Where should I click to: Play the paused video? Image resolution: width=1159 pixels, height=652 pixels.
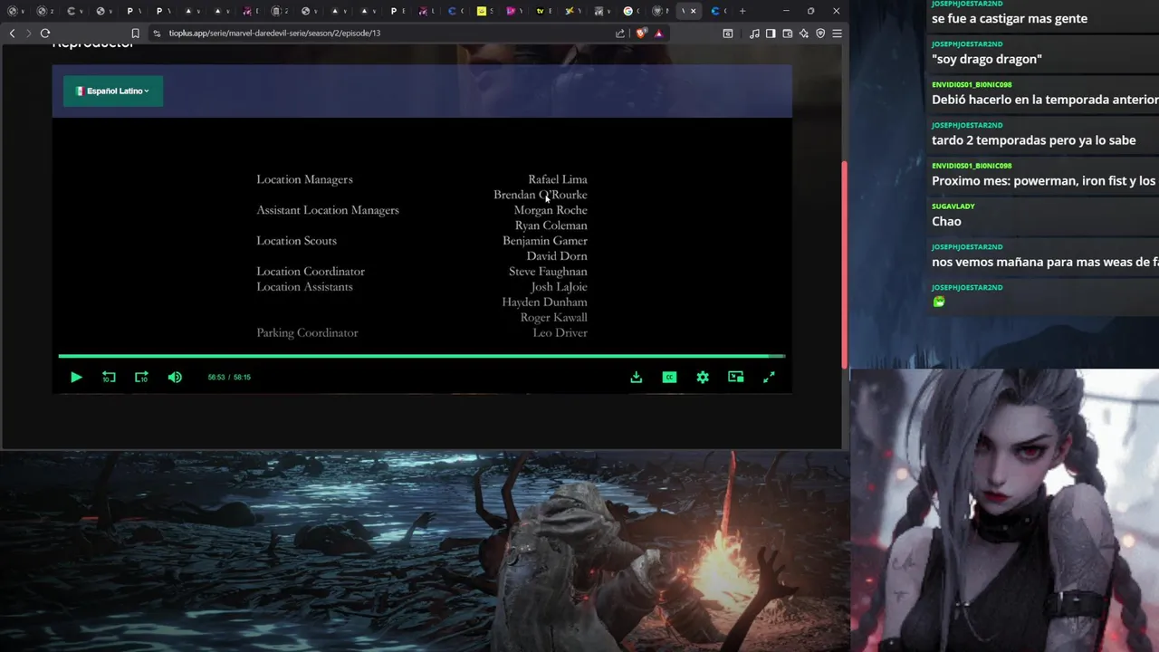click(x=76, y=377)
